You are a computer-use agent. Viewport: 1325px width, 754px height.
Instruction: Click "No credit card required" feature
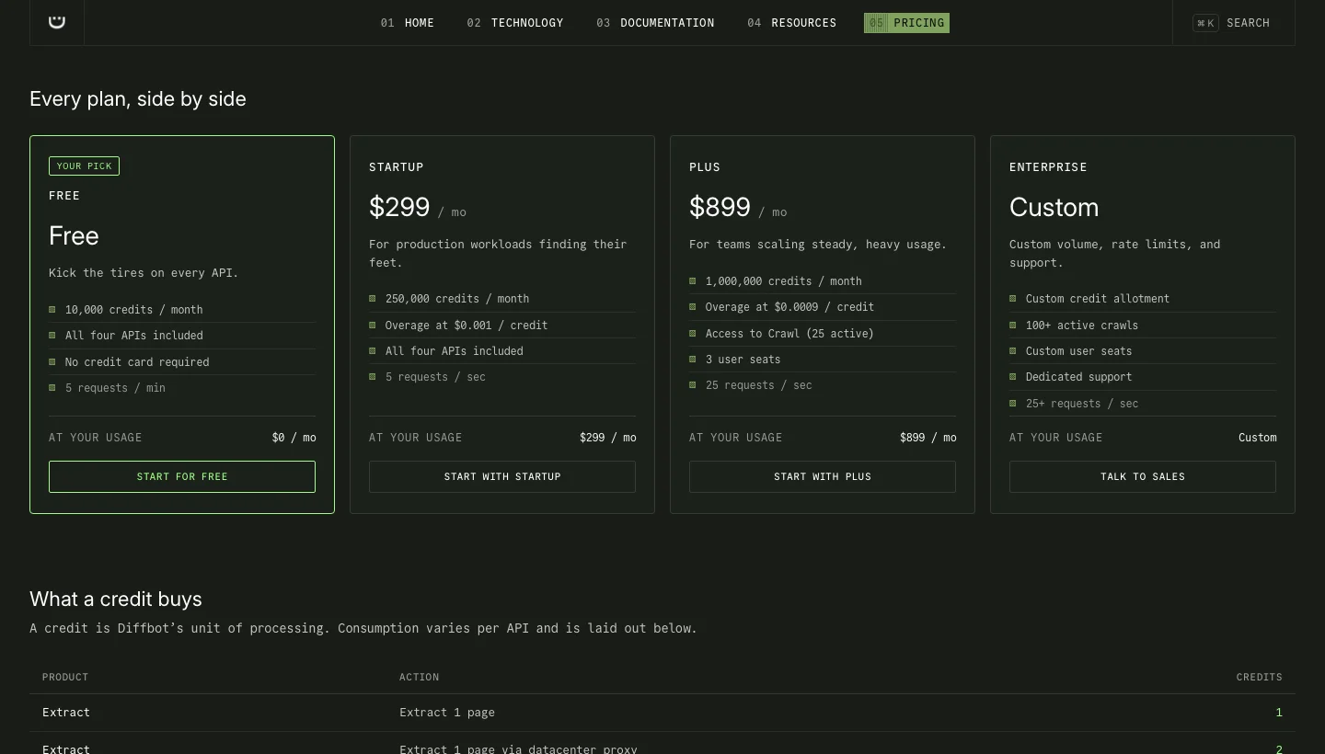pyautogui.click(x=137, y=362)
